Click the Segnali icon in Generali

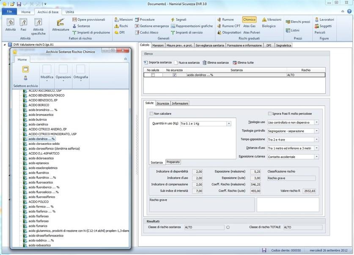[x=173, y=19]
